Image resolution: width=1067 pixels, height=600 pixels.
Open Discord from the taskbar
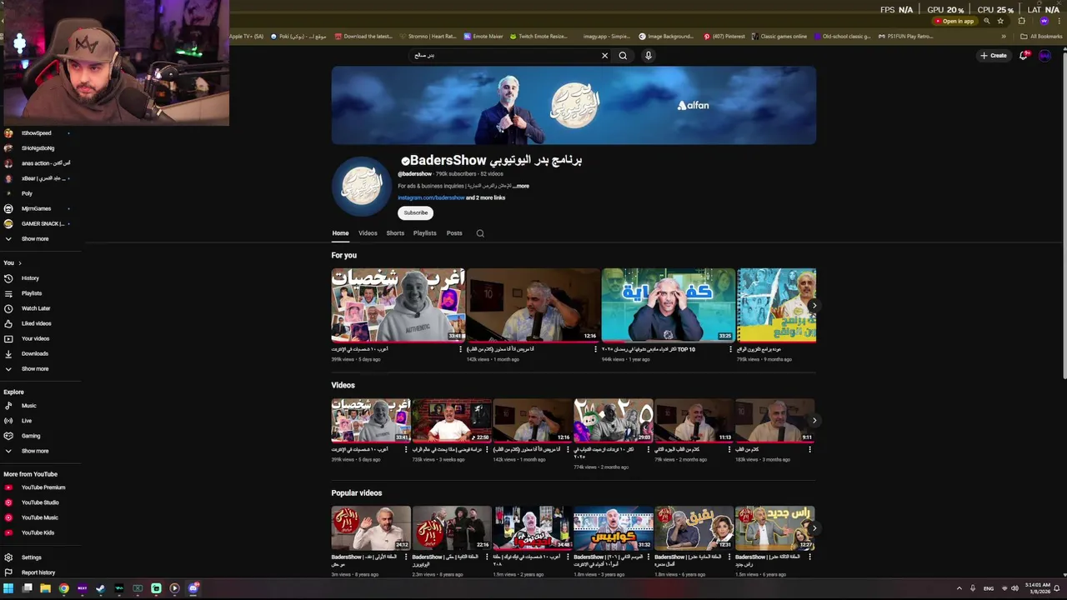[193, 588]
